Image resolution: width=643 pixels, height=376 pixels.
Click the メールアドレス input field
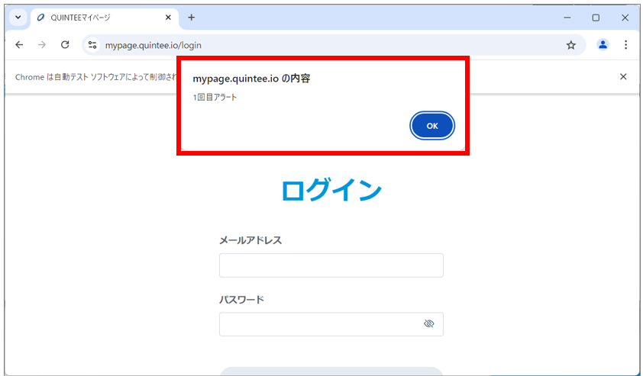pos(331,265)
